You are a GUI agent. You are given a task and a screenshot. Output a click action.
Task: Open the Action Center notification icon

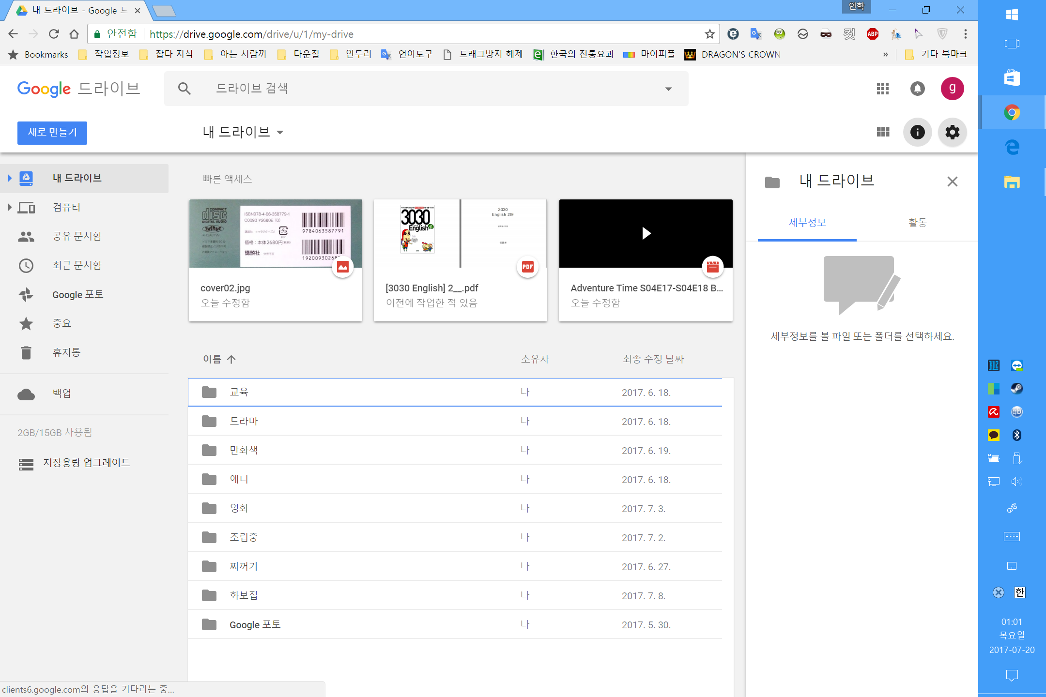tap(1012, 675)
